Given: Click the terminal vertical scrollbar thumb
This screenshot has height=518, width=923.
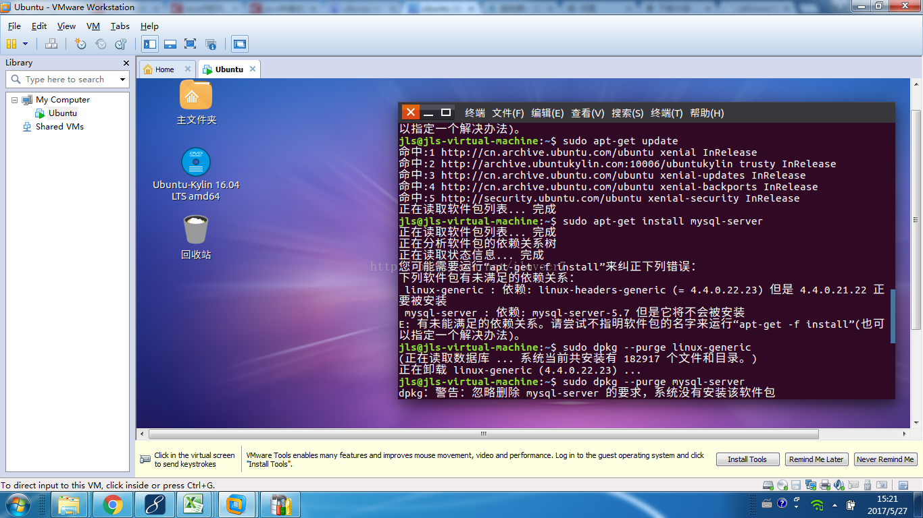Looking at the screenshot, I should [893, 316].
